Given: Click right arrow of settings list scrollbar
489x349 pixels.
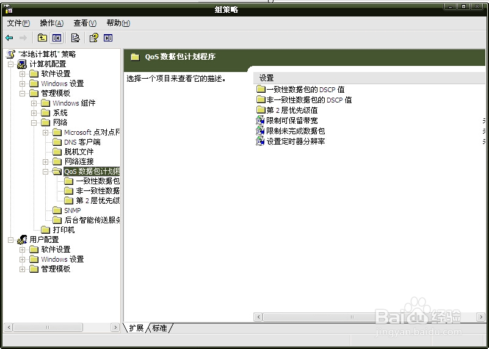Looking at the screenshot, I should coord(480,317).
